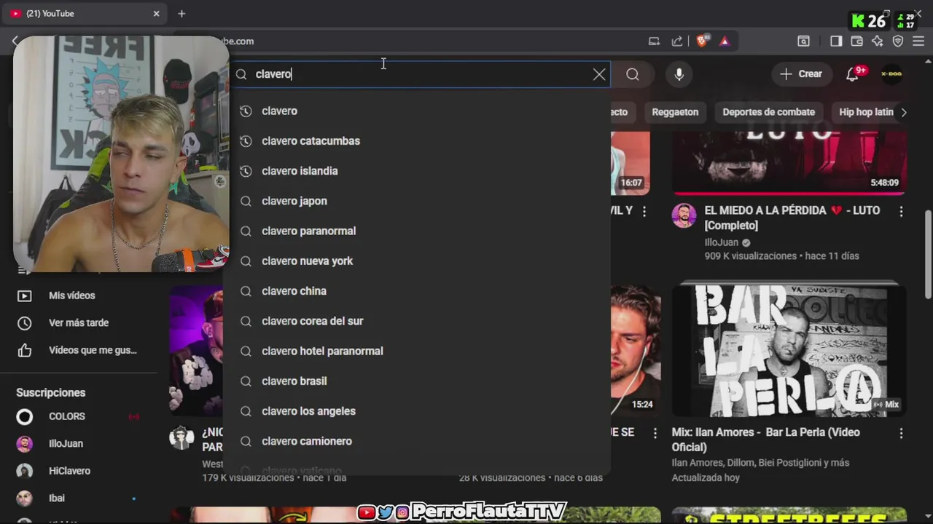The image size is (933, 524).
Task: Select the (21) YouTube browser tab
Action: click(84, 13)
